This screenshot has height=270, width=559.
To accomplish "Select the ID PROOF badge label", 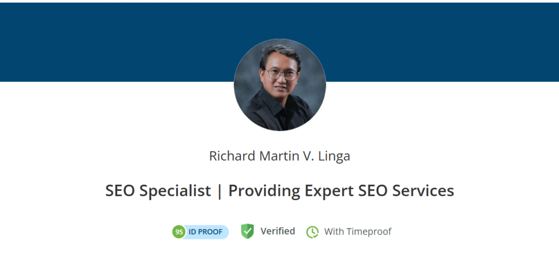I will [x=205, y=232].
